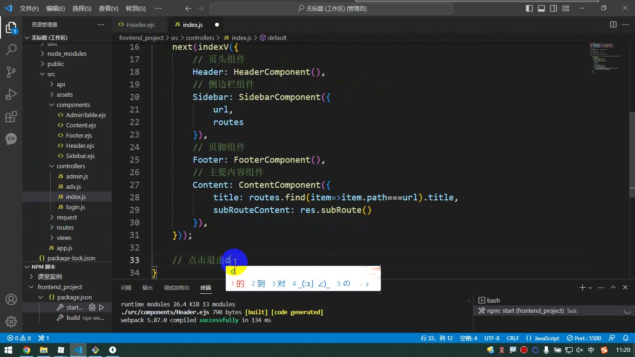Click the New Terminal plus icon
This screenshot has width=635, height=357.
pos(582,288)
